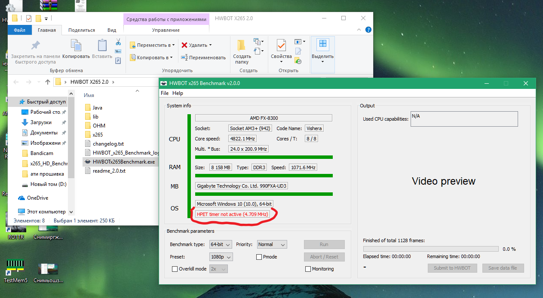Click Abort / Reset button
Viewport: 543px width, 298px height.
coord(324,257)
